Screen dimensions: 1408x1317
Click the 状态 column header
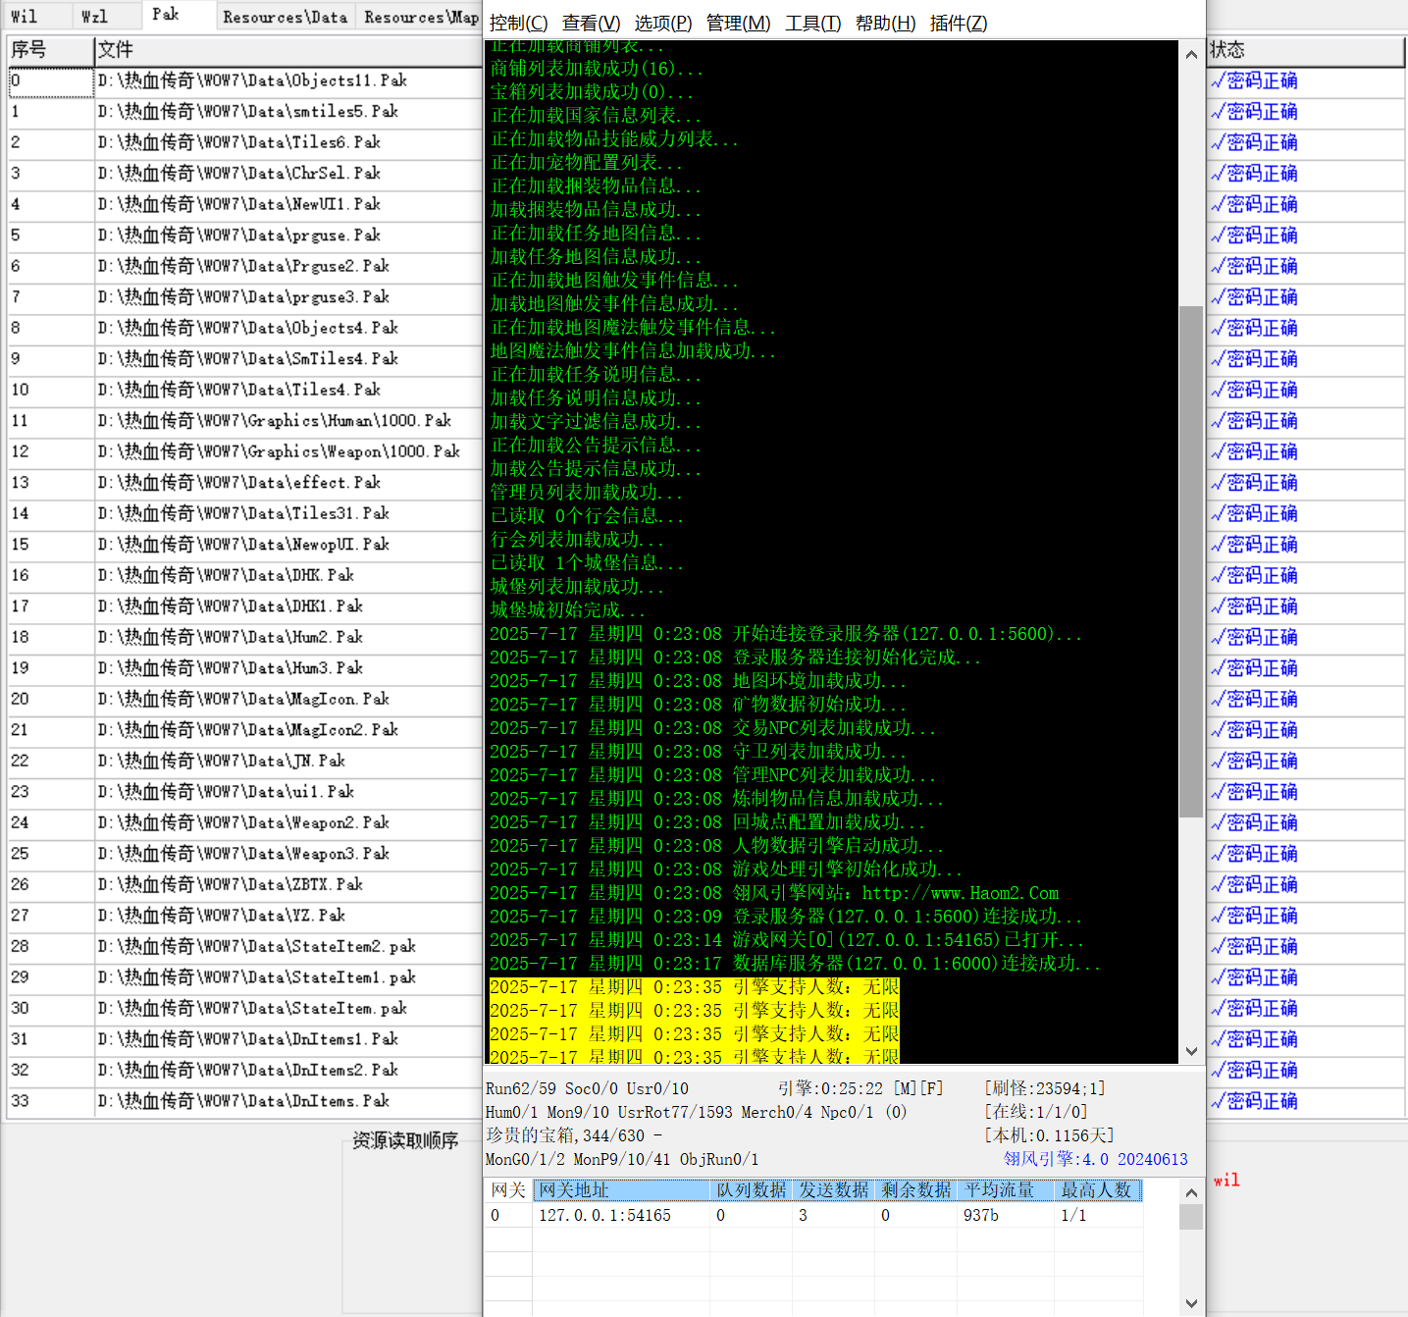coord(1305,50)
